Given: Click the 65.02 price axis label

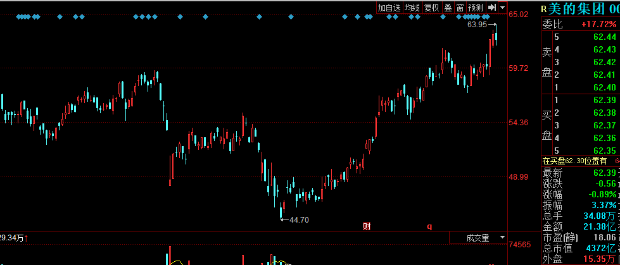Looking at the screenshot, I should (x=519, y=14).
